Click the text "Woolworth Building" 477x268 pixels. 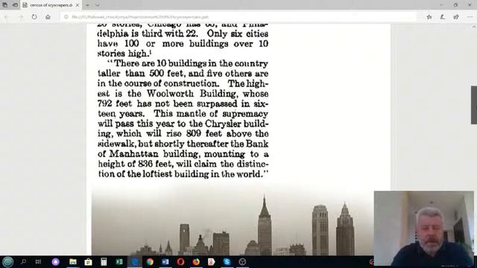192,93
